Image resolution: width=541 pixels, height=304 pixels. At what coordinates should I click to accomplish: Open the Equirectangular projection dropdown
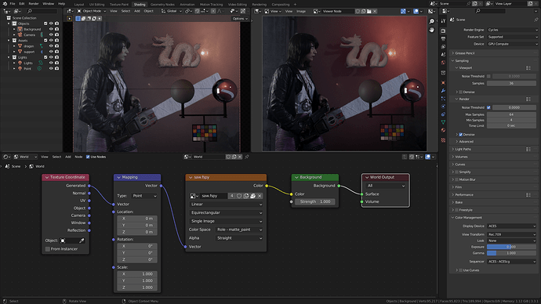coord(226,212)
